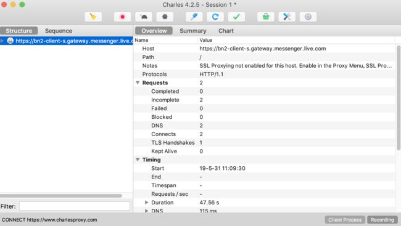
Task: Select the bn2-client-s.gateway.messenger.live host row
Action: click(x=67, y=41)
